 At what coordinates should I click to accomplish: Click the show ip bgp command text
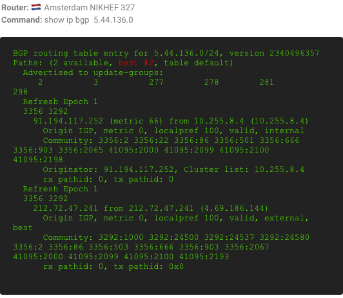click(x=89, y=20)
